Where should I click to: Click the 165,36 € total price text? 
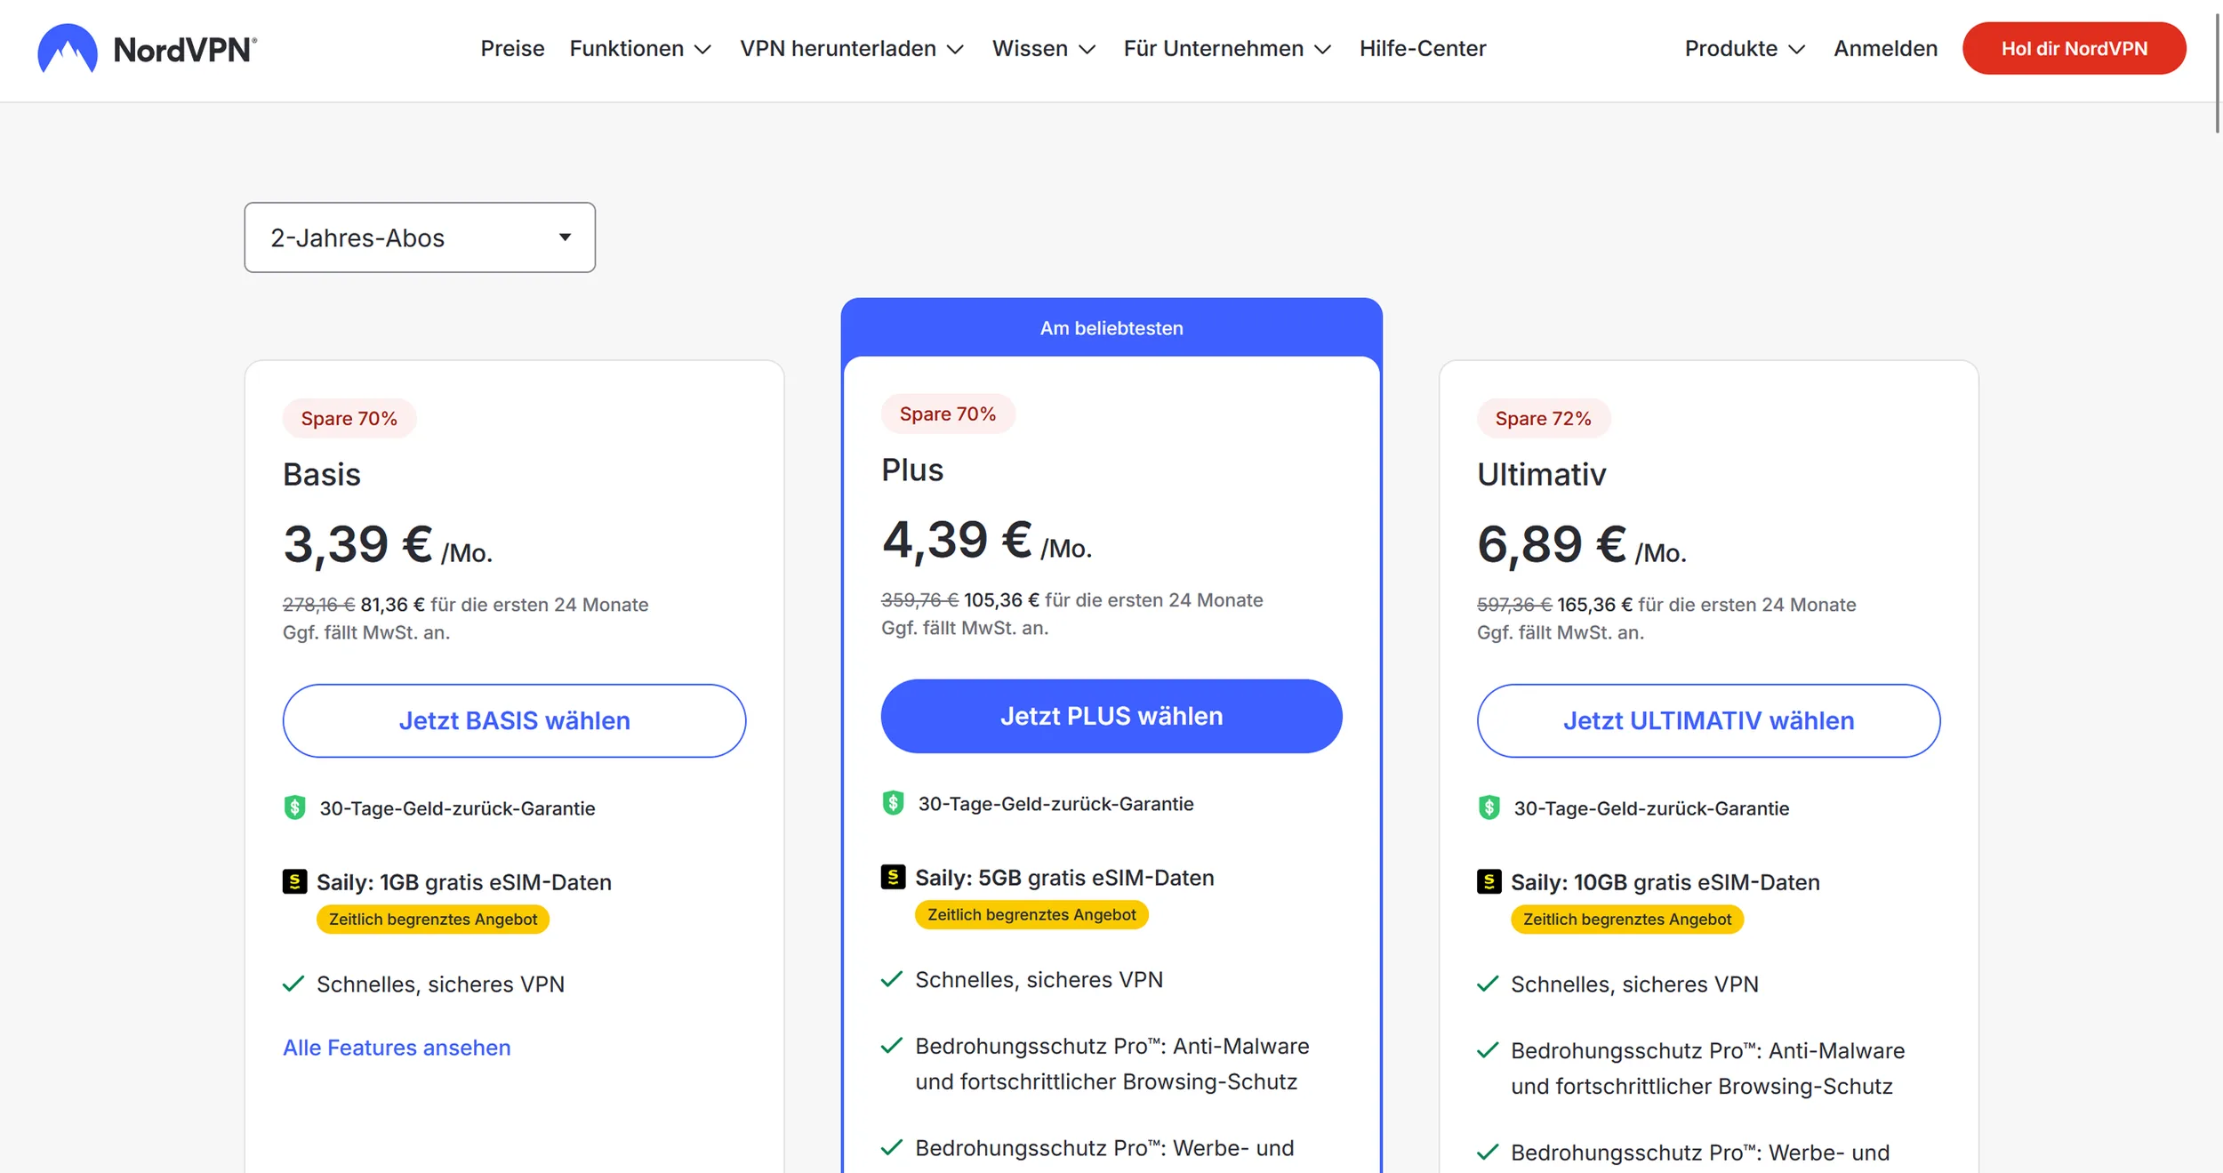click(1594, 605)
